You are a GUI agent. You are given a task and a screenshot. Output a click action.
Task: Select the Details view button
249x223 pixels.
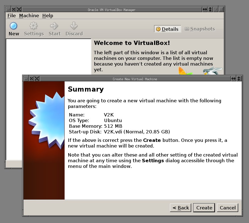point(167,29)
